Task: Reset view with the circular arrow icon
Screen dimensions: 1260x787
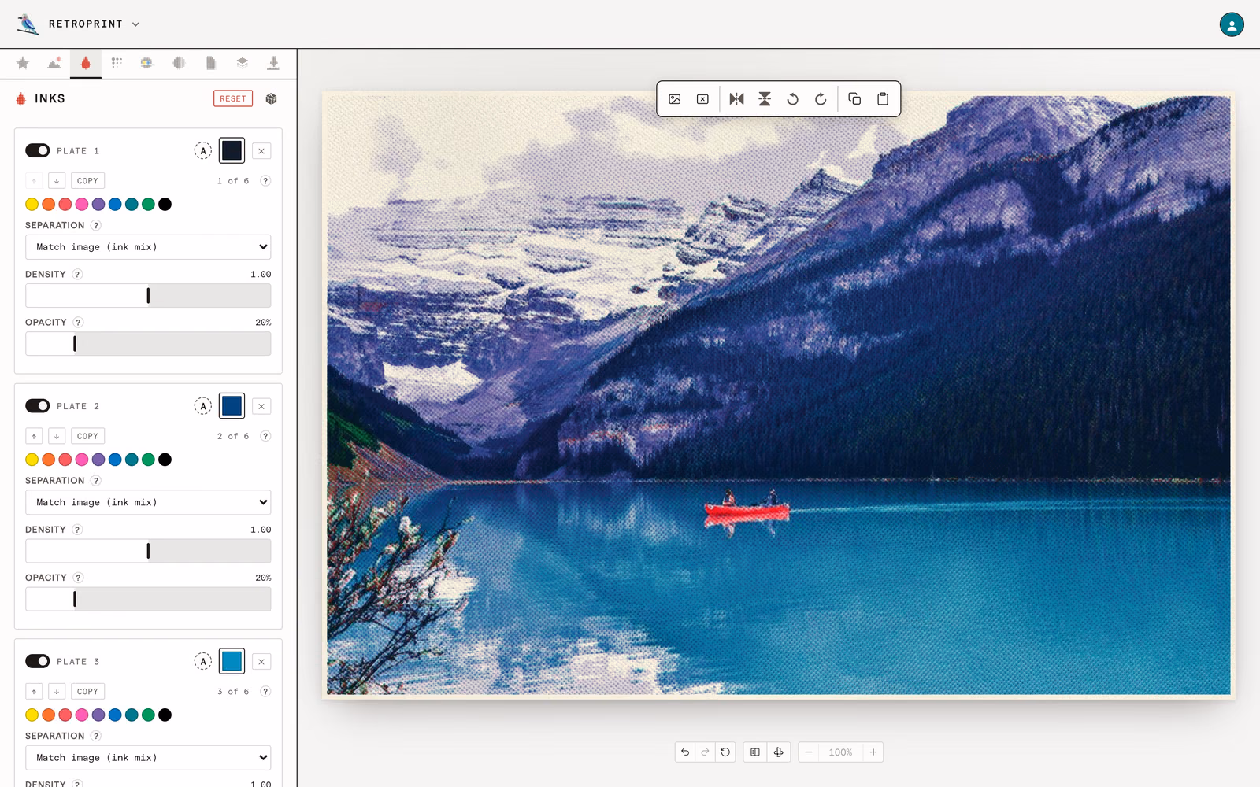Action: point(725,752)
